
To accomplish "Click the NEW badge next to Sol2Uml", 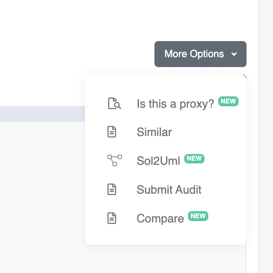I will tap(194, 159).
